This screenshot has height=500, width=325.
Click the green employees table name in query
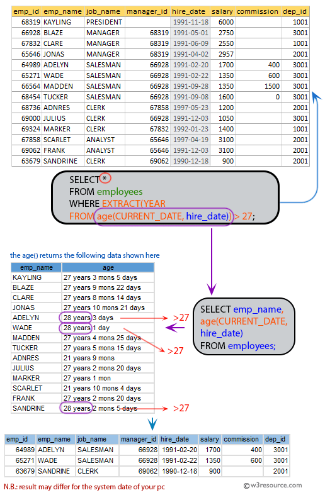point(120,192)
